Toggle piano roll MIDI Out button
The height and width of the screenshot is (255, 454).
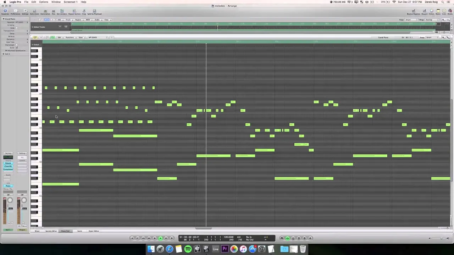pyautogui.click(x=52, y=37)
